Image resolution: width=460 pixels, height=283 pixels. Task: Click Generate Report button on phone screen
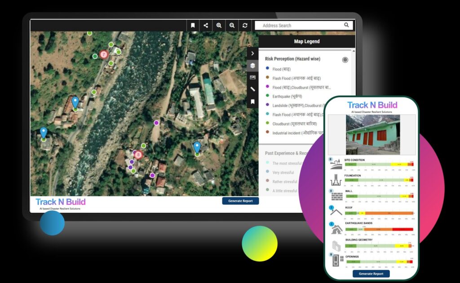371,274
